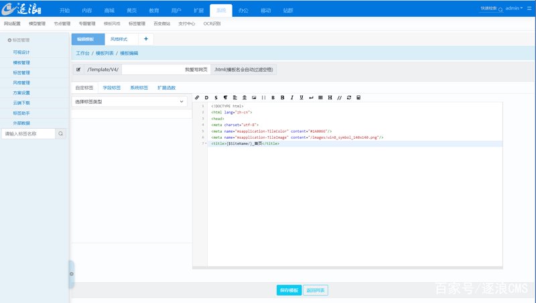Screen dimensions: 536x303
Task: Apply underline with U icon
Action: point(301,97)
